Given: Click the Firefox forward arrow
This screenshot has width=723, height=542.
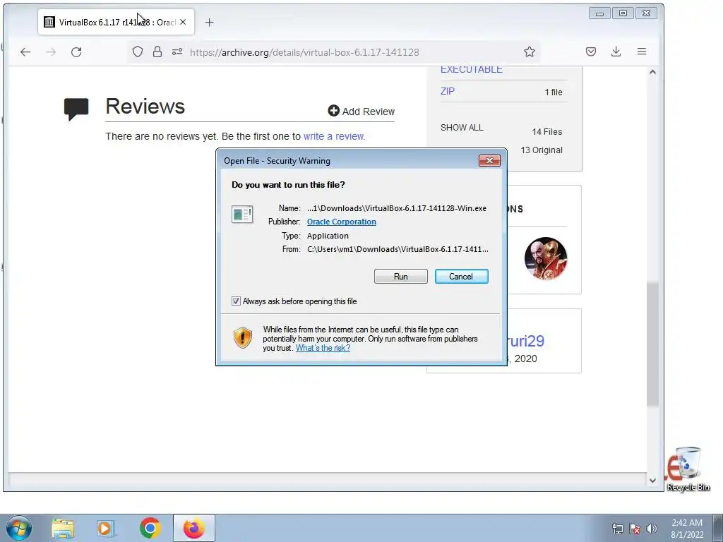Looking at the screenshot, I should pyautogui.click(x=51, y=52).
